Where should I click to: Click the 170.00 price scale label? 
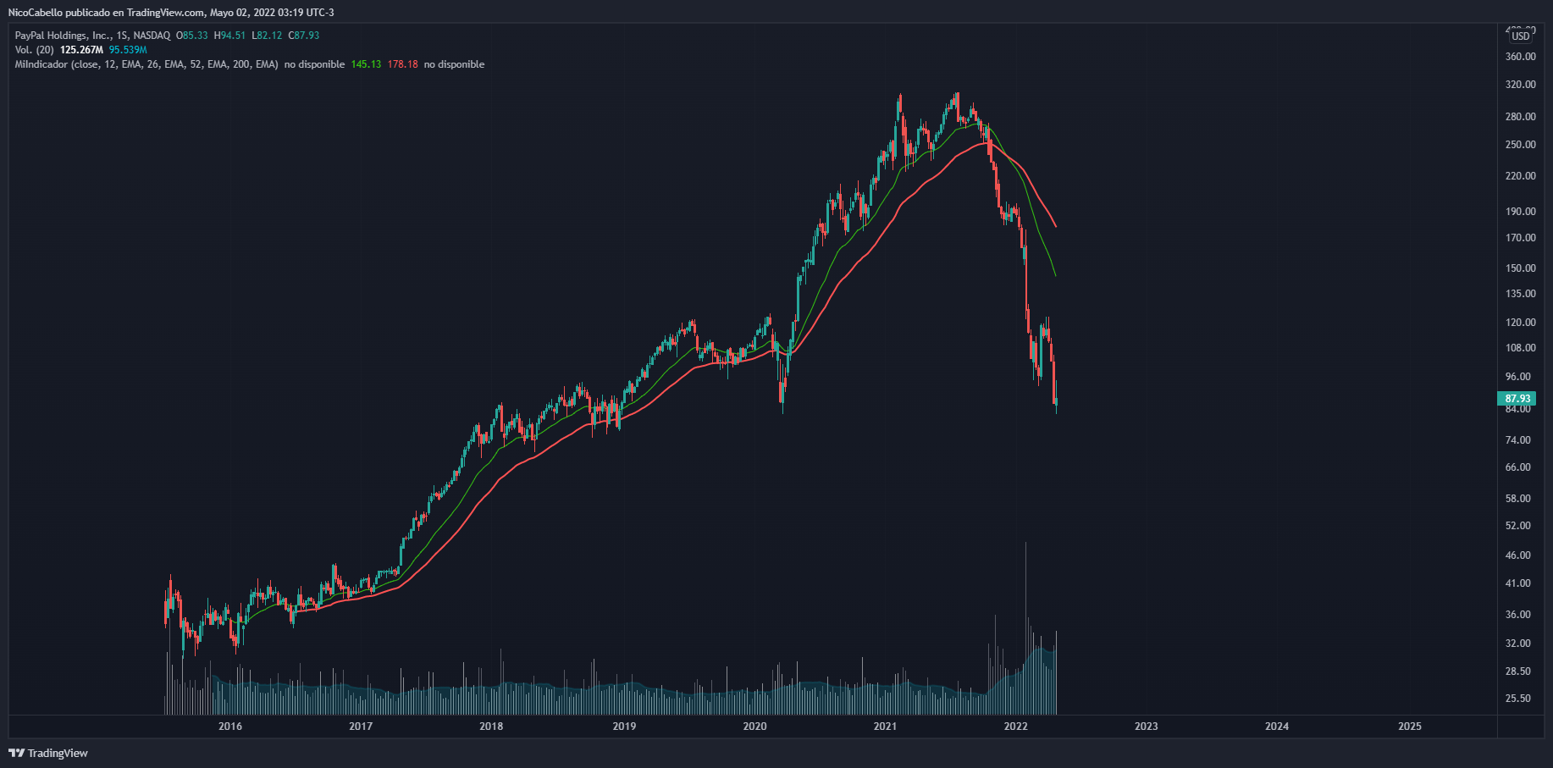point(1521,238)
